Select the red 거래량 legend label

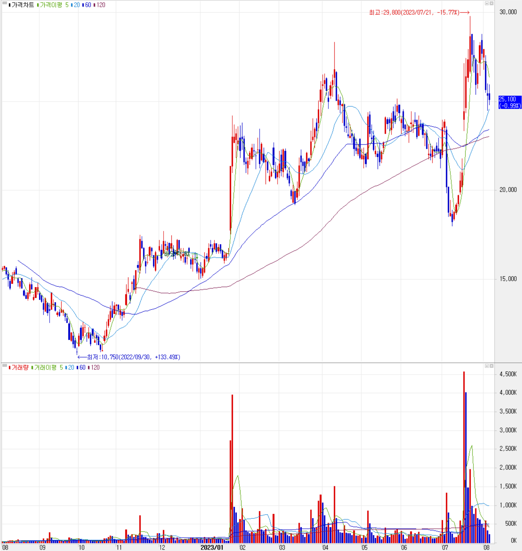pos(19,367)
